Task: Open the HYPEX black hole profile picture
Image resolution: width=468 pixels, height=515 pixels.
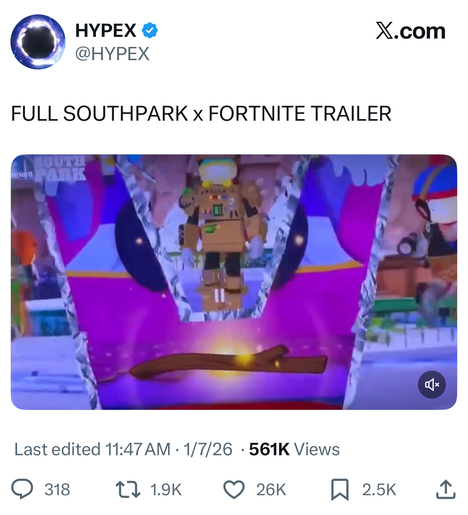Action: coord(38,42)
